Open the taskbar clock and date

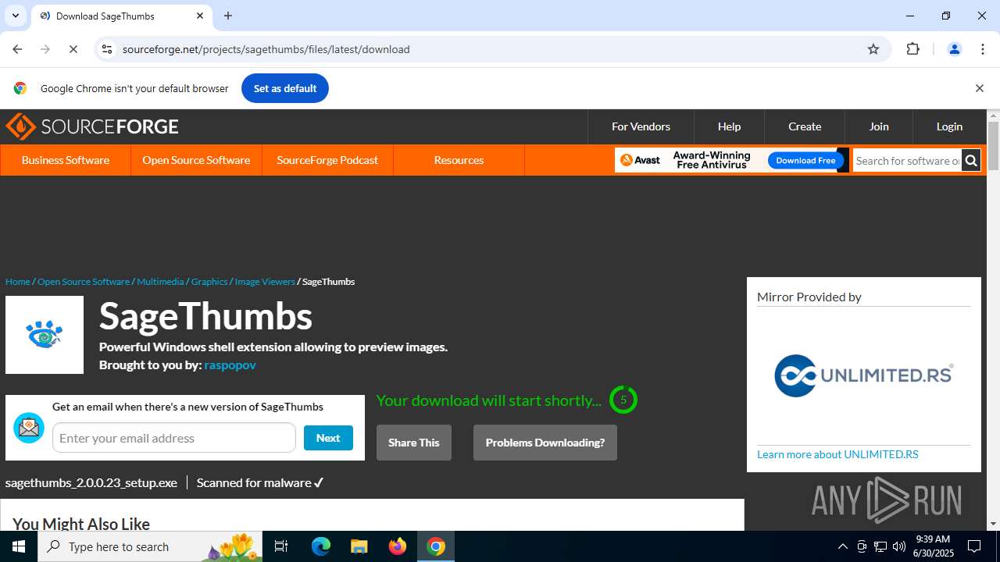pyautogui.click(x=934, y=546)
